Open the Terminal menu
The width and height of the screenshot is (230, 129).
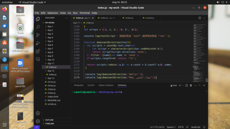(85, 13)
